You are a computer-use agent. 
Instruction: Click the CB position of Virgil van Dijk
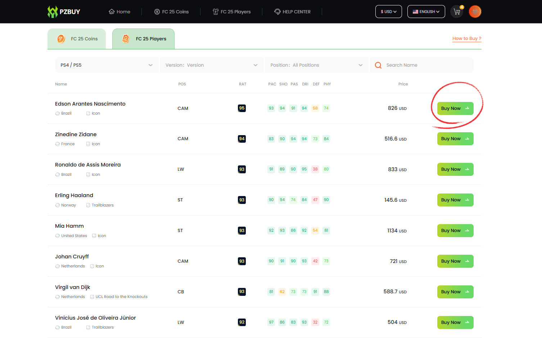coord(181,292)
